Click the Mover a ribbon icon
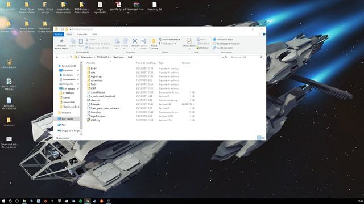The width and height of the screenshot is (364, 204). (x=117, y=41)
